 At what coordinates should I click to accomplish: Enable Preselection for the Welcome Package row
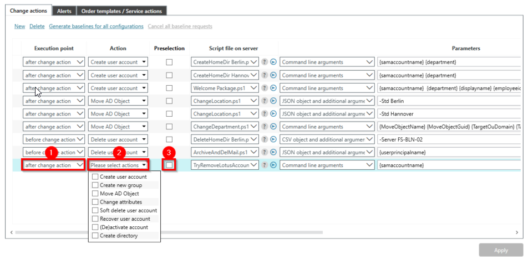coord(169,88)
